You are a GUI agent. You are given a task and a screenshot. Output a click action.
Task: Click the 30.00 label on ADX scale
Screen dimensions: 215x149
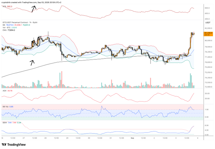(x=207, y=93)
